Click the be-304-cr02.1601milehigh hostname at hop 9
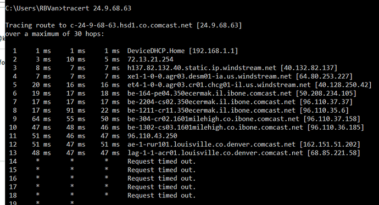The height and width of the screenshot is (205, 379). (213, 119)
